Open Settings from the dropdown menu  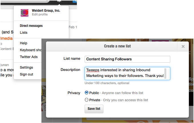click(26, 68)
